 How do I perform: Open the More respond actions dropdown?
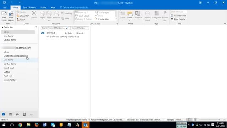point(66,18)
